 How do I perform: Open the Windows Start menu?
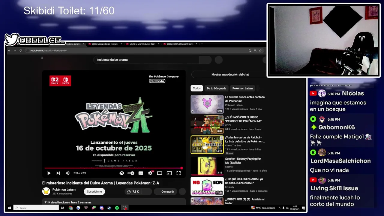[x=10, y=208]
